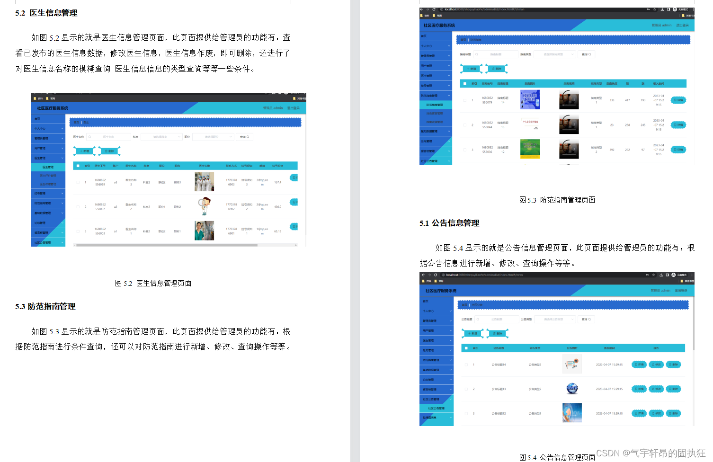Click password key icon in Fig 5.4 browser
Viewport: 713px width, 462px height.
(x=647, y=275)
